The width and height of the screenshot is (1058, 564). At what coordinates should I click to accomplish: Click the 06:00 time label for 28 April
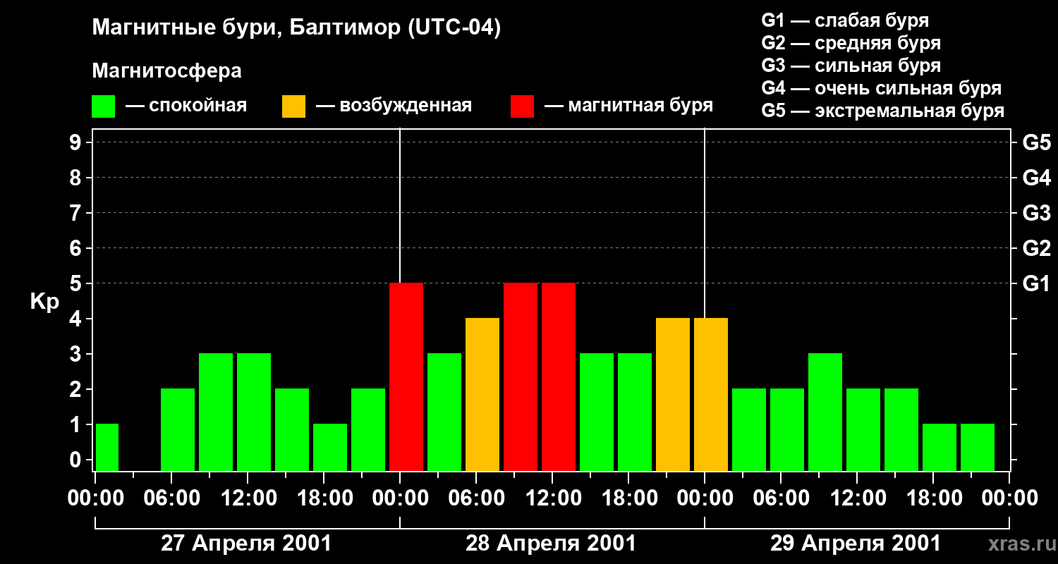476,498
